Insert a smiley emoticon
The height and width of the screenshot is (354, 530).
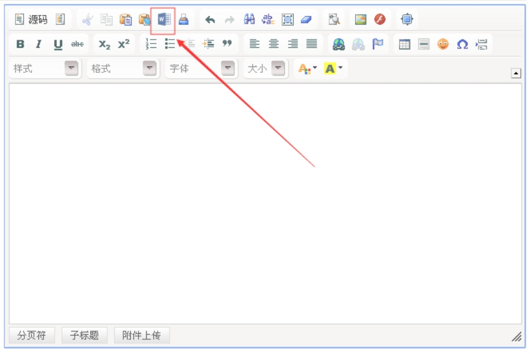pos(443,44)
